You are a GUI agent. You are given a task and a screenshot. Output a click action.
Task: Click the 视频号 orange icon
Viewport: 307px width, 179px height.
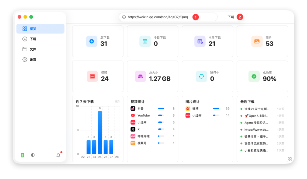click(133, 143)
